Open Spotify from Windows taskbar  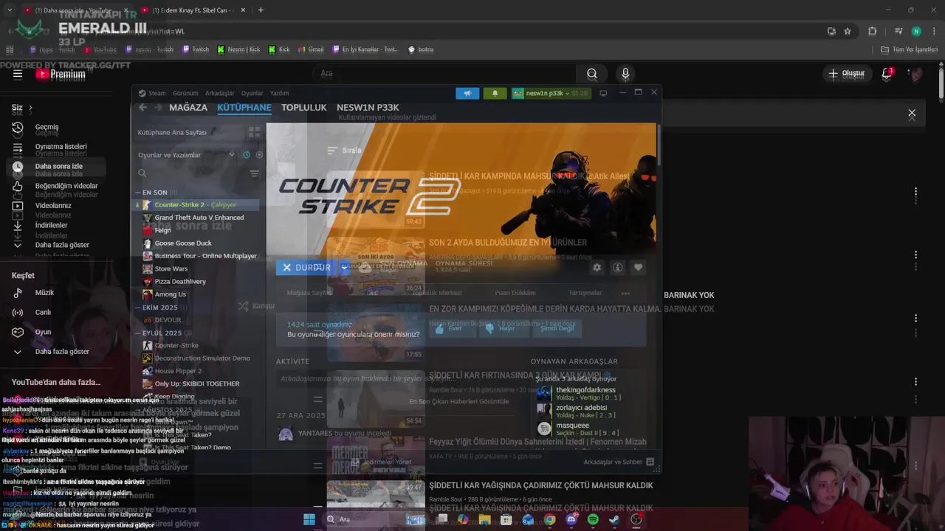[593, 520]
